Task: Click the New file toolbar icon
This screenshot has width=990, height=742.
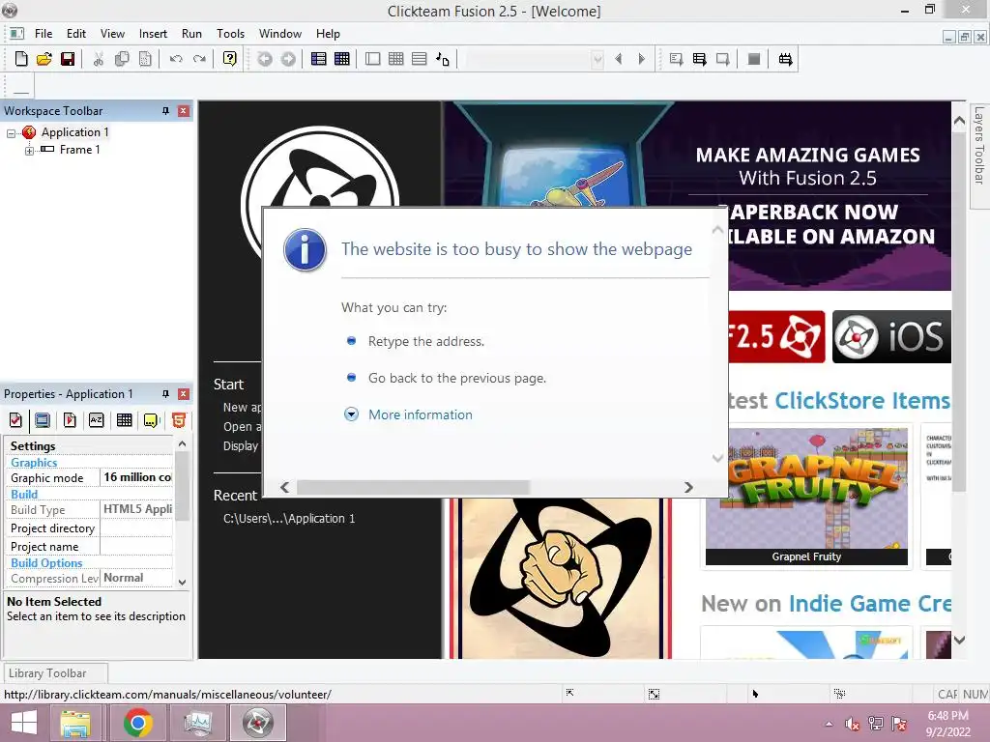Action: (21, 59)
